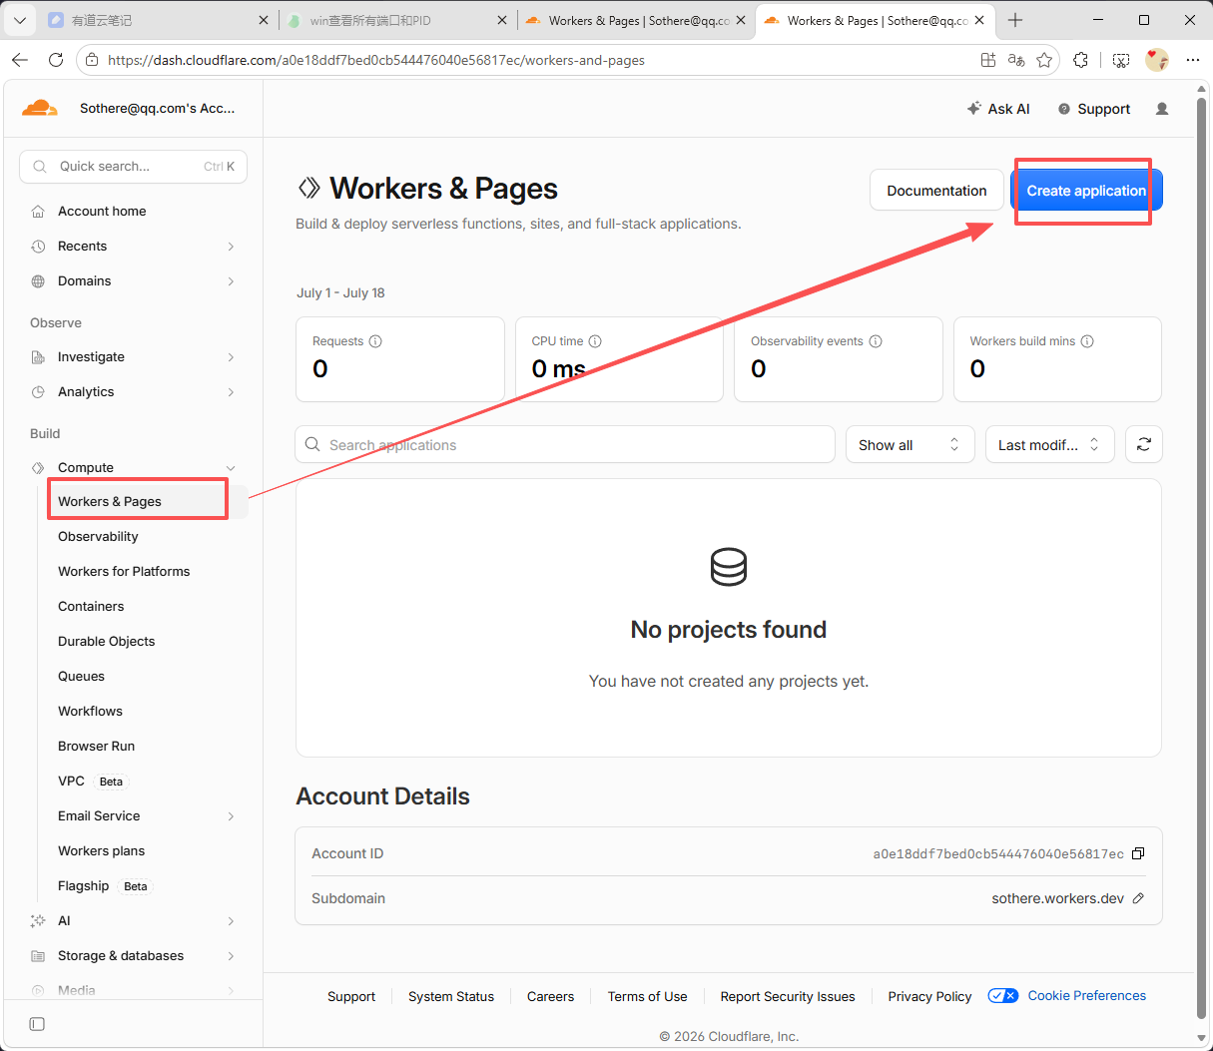Screen dimensions: 1213x1051
Task: Open Durable Objects in the sidebar
Action: (x=106, y=641)
